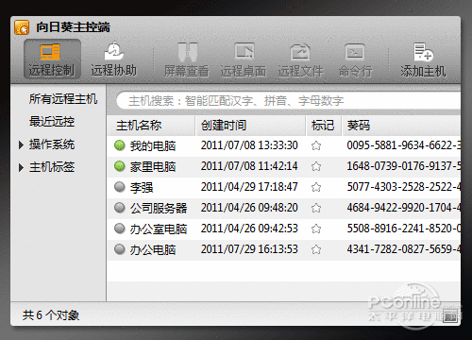
Task: Toggle star for 办公电脑 row
Action: [x=316, y=249]
